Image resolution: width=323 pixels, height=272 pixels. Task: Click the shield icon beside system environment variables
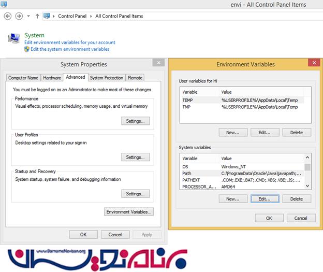[x=27, y=49]
